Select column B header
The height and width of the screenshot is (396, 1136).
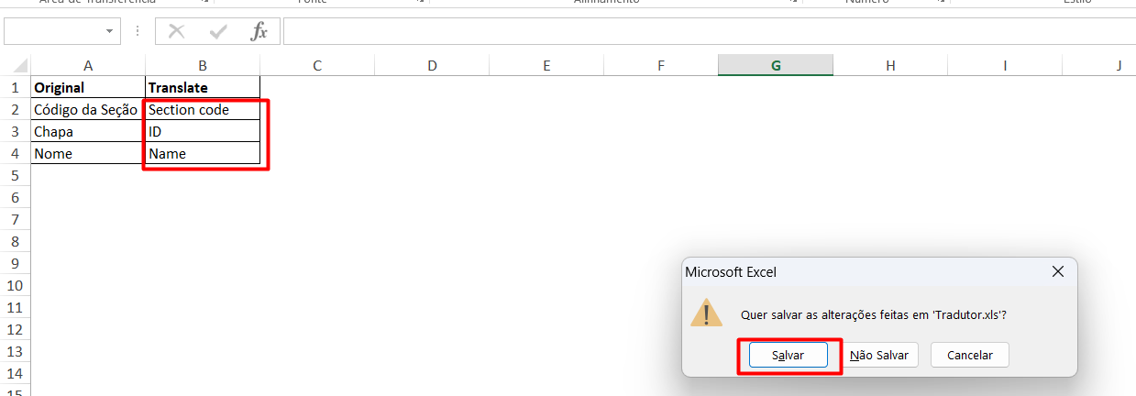point(203,65)
